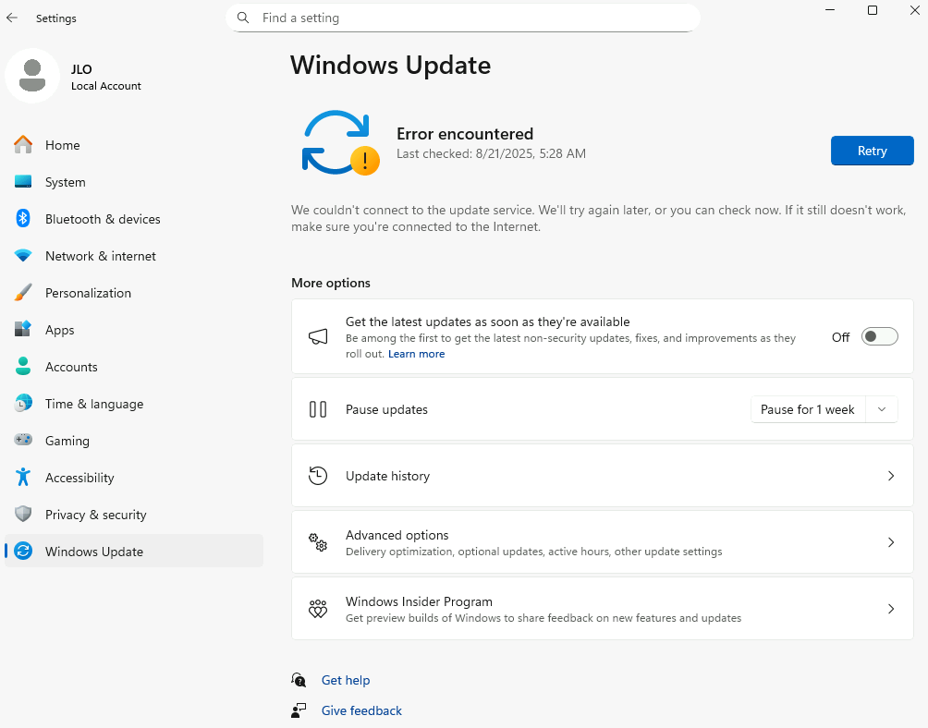Open Accessibility settings
The height and width of the screenshot is (728, 928).
(134, 478)
